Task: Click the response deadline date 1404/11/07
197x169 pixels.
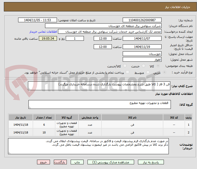Action: (142, 38)
